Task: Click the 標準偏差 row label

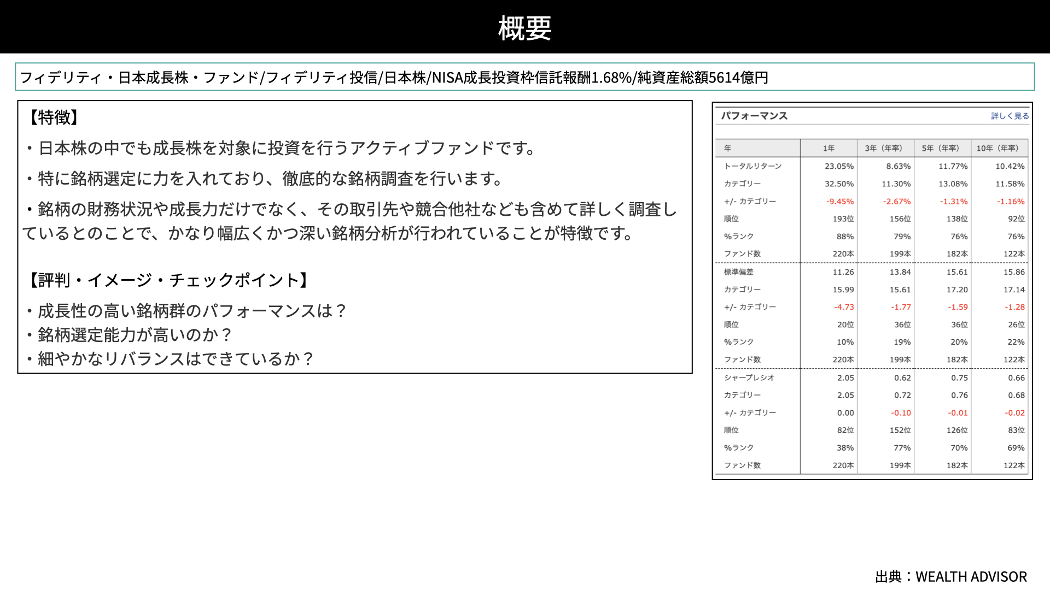Action: coord(738,272)
